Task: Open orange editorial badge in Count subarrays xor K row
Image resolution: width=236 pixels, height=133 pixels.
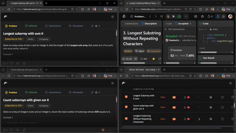Action: coord(174,107)
